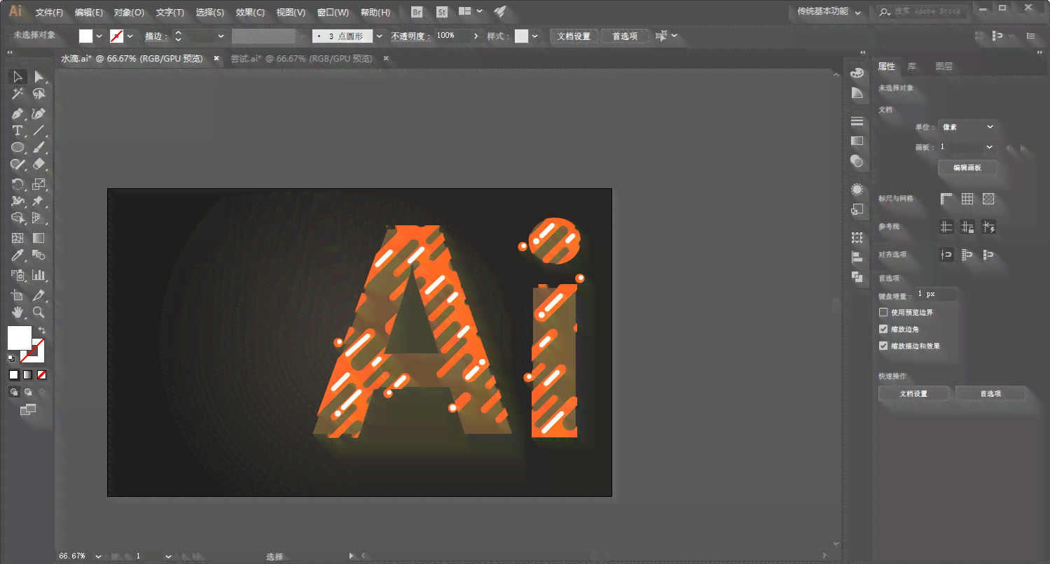Expand the fill color dropdown arrow
The width and height of the screenshot is (1050, 564).
(99, 36)
